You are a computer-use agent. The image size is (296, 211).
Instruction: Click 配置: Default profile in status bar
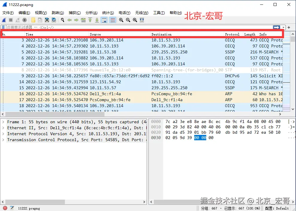pos(277,208)
